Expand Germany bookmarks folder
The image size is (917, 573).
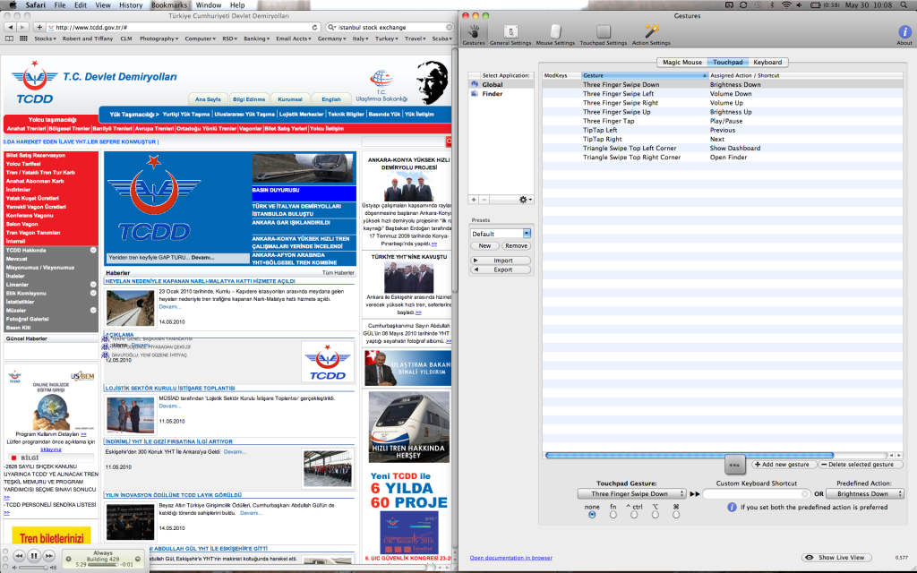click(x=331, y=38)
